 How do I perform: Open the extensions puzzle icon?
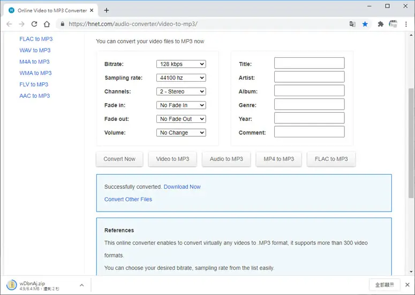381,24
